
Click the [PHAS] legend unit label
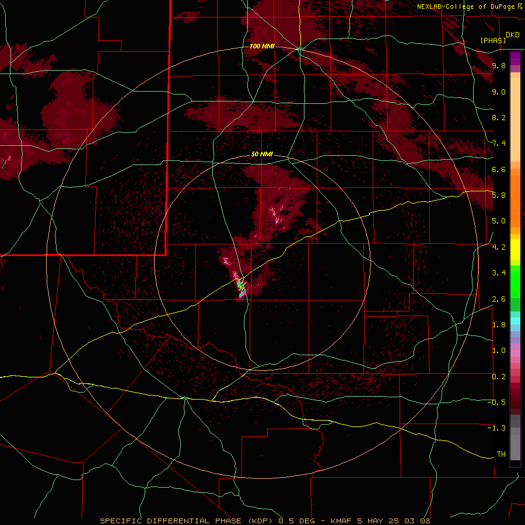coord(493,40)
